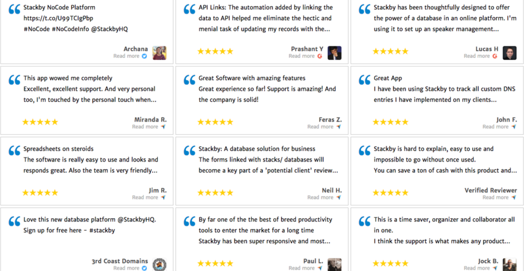Click the 3rd Coast Domains logo avatar

point(159,265)
